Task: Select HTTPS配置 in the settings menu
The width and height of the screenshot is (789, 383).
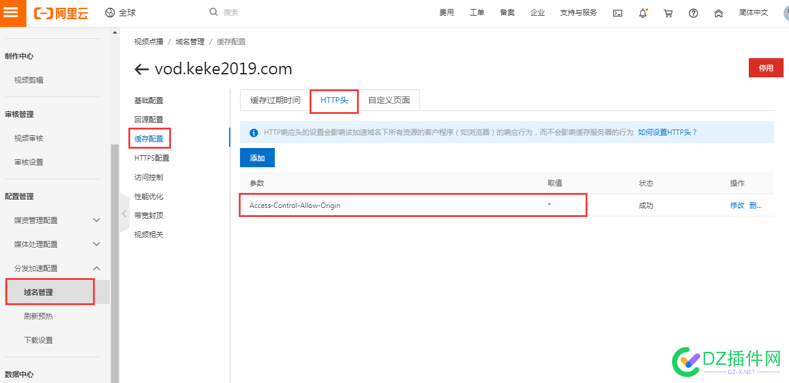Action: pyautogui.click(x=152, y=158)
